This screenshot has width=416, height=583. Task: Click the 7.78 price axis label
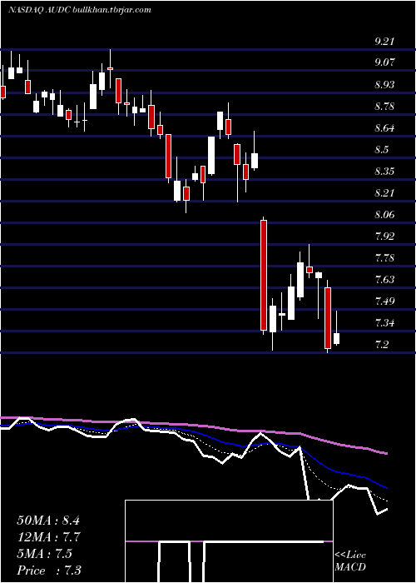coord(384,258)
